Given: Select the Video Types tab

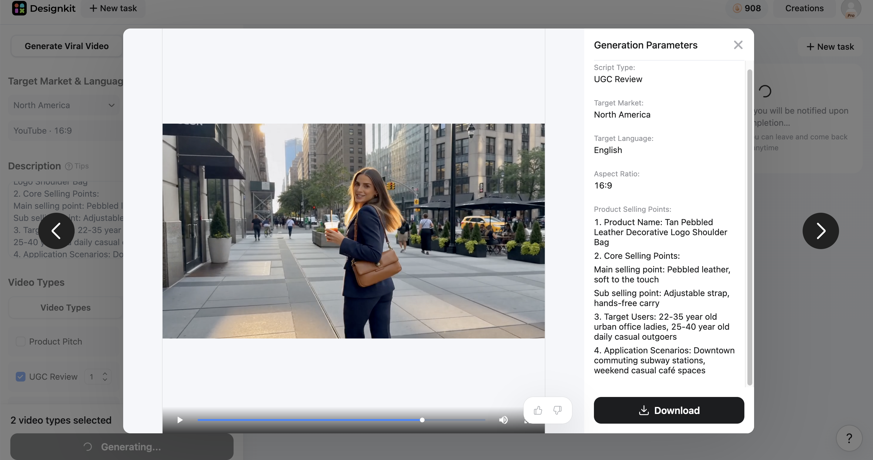Looking at the screenshot, I should [66, 307].
